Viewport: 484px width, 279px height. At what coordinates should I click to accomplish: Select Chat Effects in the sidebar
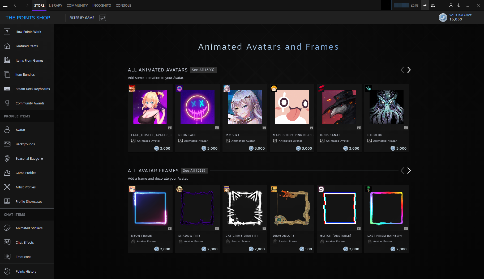(x=24, y=242)
